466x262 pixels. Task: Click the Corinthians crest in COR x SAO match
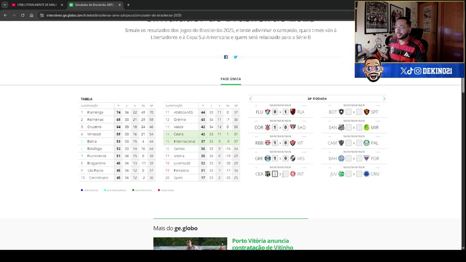pyautogui.click(x=268, y=127)
